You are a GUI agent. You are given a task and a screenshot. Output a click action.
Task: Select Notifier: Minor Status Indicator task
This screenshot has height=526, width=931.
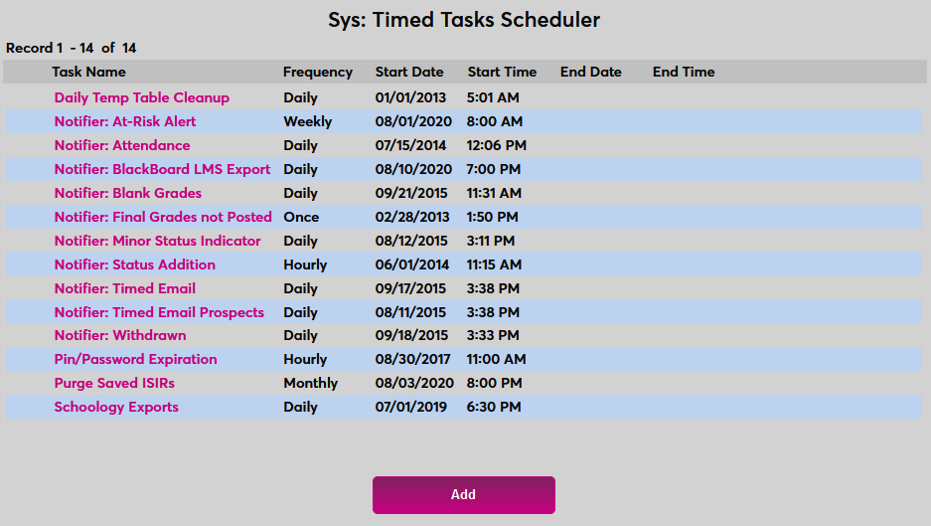point(157,241)
